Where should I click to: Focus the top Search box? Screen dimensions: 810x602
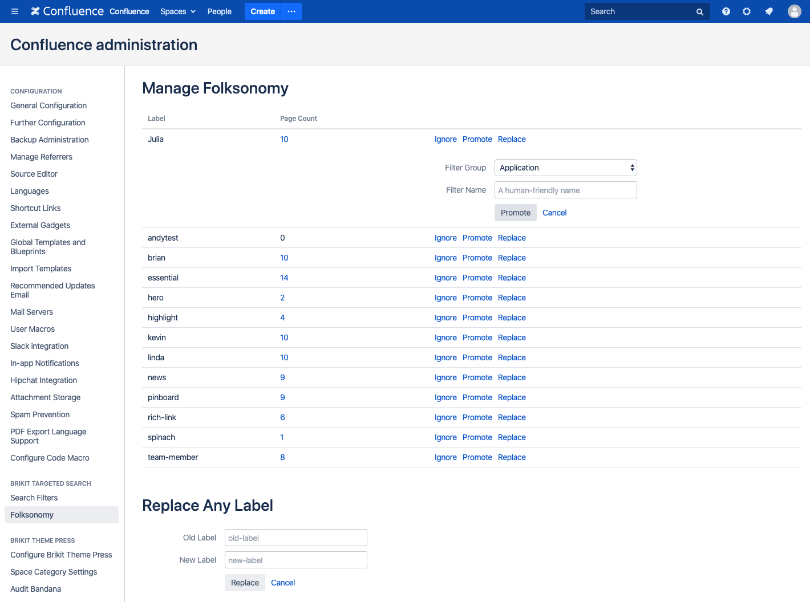click(x=640, y=11)
